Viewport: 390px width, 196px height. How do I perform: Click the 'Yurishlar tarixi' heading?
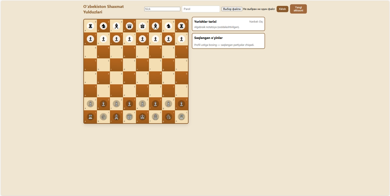click(x=205, y=21)
